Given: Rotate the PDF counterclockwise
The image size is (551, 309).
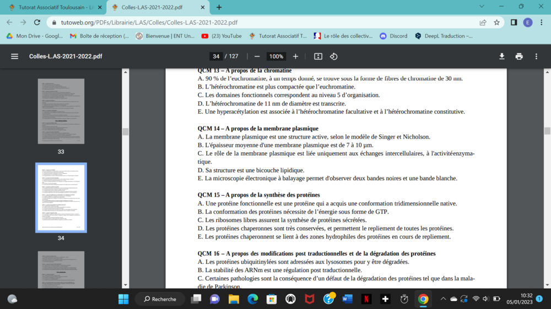Looking at the screenshot, I should point(333,57).
